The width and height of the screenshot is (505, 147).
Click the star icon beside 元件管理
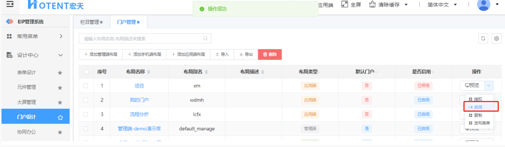click(x=60, y=88)
